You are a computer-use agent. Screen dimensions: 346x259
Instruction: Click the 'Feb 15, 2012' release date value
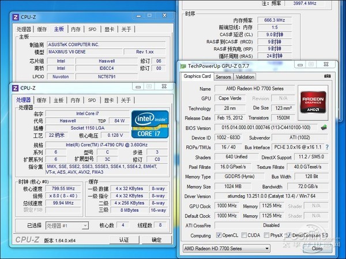(x=230, y=118)
